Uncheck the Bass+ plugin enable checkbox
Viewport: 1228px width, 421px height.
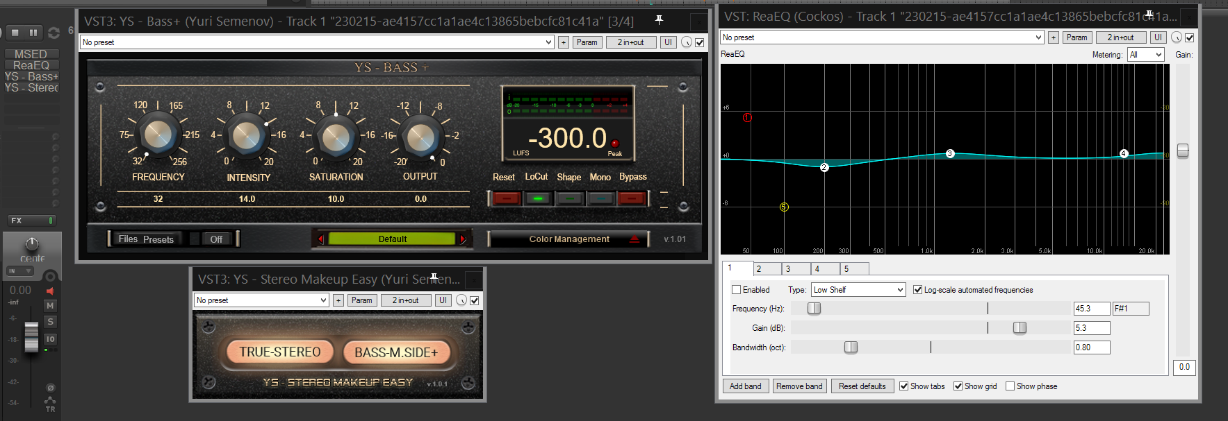[700, 42]
